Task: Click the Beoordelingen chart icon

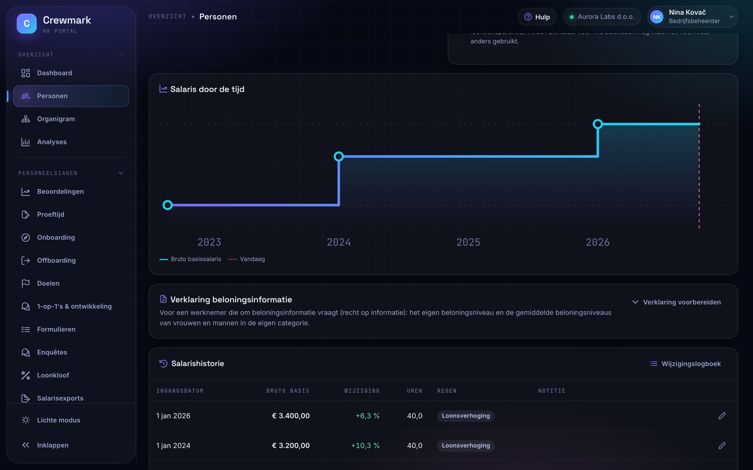Action: tap(25, 192)
